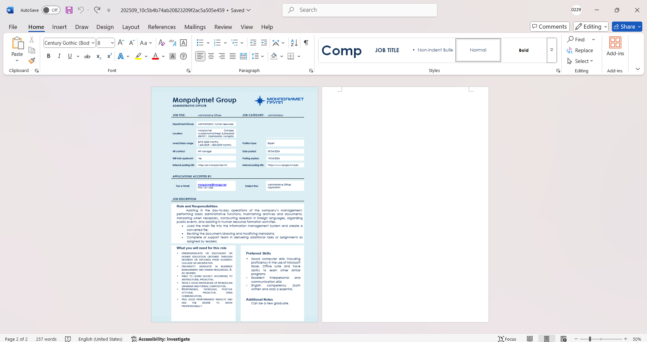Apply subscript formatting

pos(98,56)
